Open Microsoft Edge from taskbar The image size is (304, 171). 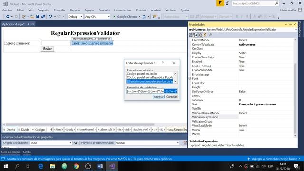pos(41,166)
